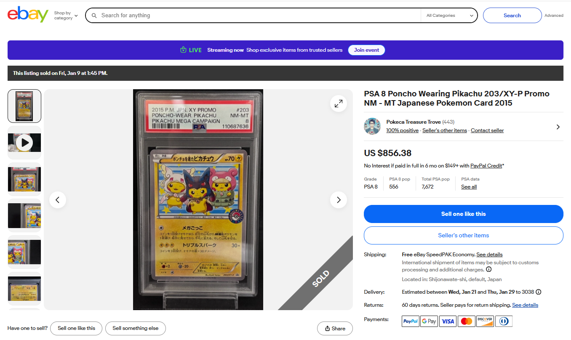The width and height of the screenshot is (571, 340).
Task: Open the Advanced search link
Action: [x=554, y=16]
